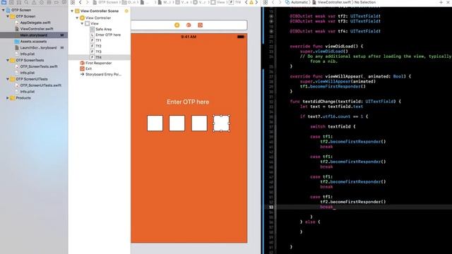Click the outlet connection circle beside tf4
The image size is (452, 254).
coord(271,31)
